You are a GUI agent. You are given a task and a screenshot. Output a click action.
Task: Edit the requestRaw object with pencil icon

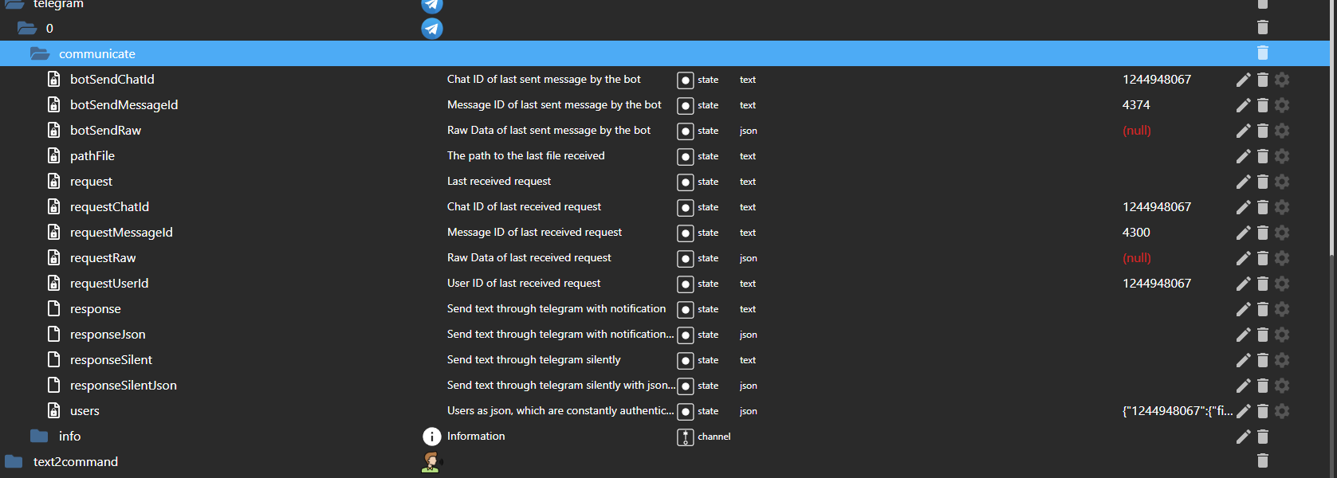[x=1243, y=258]
